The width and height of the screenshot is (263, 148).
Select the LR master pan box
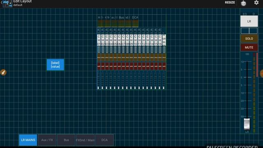pyautogui.click(x=249, y=31)
